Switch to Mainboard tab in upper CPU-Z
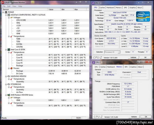154x125 pixels. pyautogui.click(x=110, y=8)
